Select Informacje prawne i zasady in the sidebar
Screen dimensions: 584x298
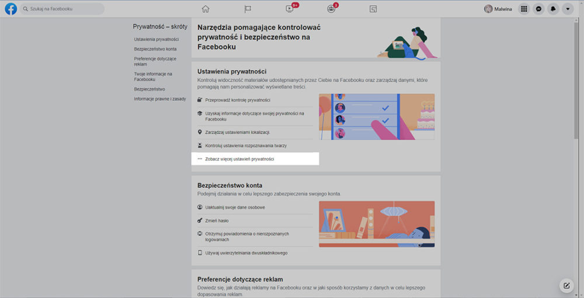click(x=160, y=99)
